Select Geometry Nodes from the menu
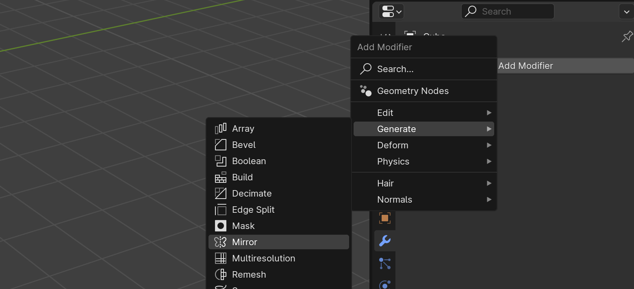Image resolution: width=634 pixels, height=289 pixels. click(x=424, y=91)
